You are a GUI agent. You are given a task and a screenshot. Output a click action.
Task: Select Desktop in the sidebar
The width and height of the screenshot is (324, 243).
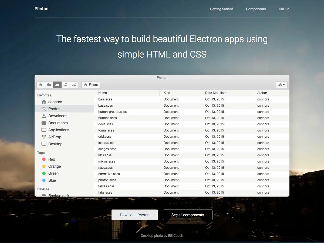pyautogui.click(x=64, y=144)
